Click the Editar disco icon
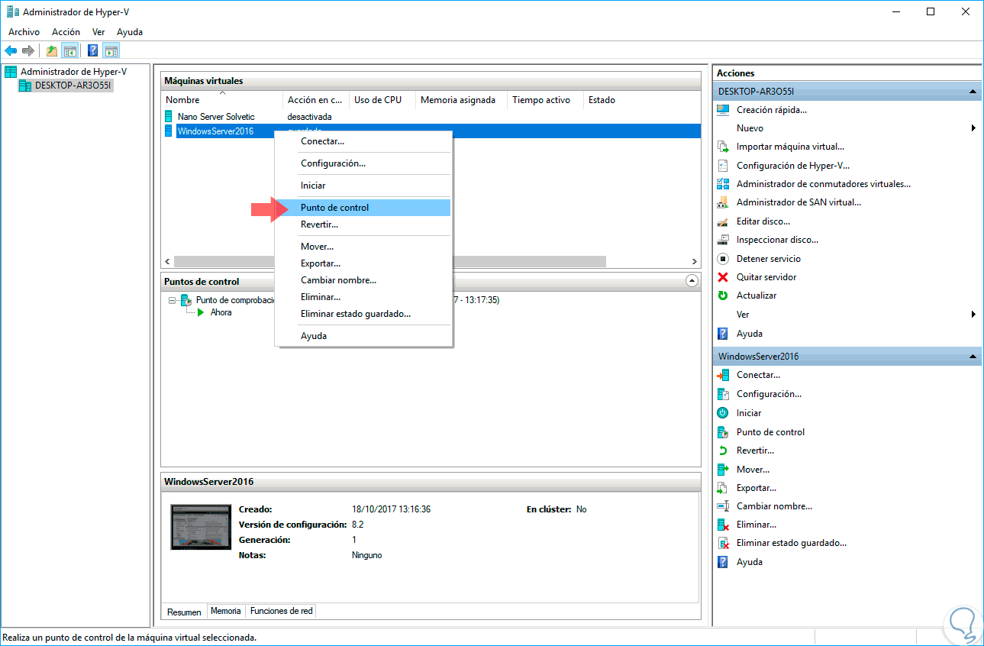The image size is (984, 646). (723, 221)
